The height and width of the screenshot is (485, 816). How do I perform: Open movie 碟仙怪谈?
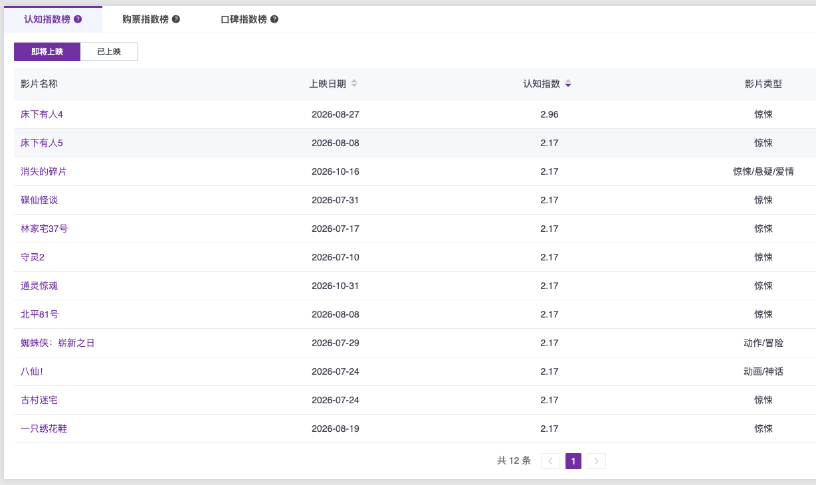[x=39, y=200]
